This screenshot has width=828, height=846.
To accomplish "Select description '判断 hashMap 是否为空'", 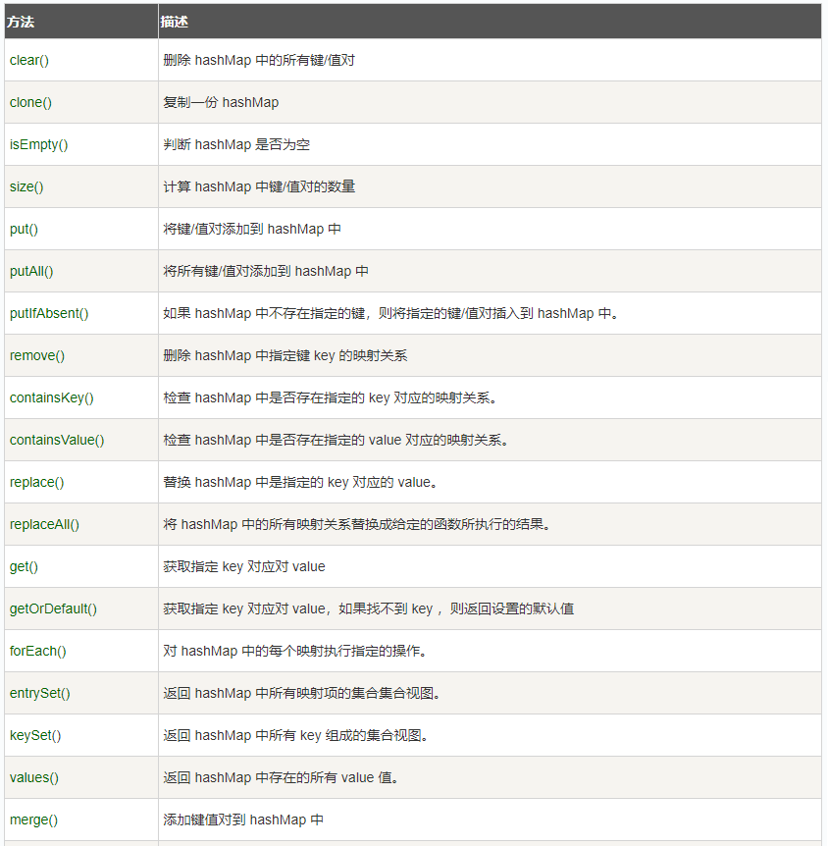I will [x=236, y=144].
